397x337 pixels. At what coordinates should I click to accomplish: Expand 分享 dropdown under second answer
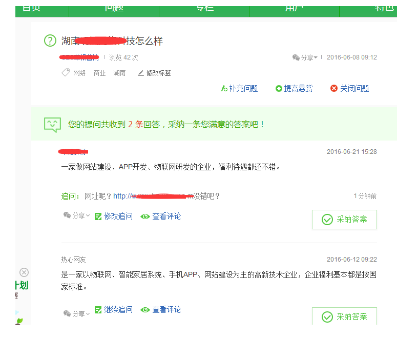(81, 314)
